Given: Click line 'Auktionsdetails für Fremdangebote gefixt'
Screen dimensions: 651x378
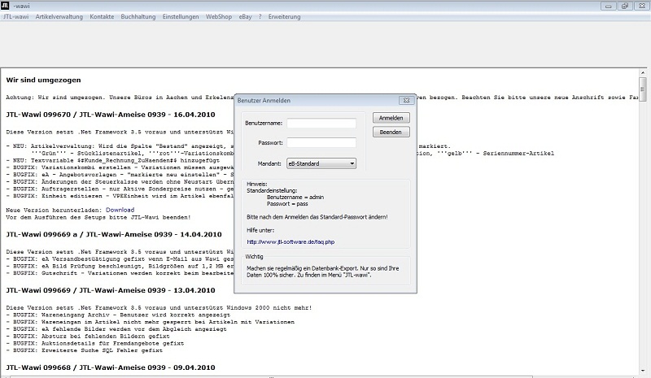Looking at the screenshot, I should click(x=94, y=343).
